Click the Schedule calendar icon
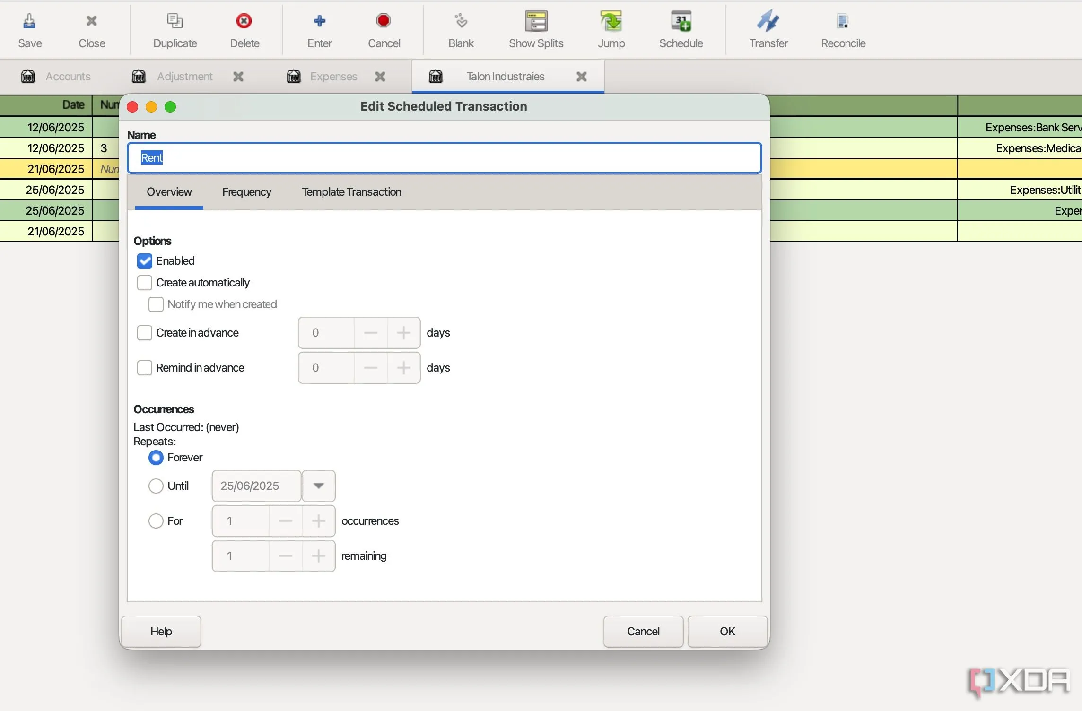Screen dimensions: 1082x711 click(x=681, y=21)
